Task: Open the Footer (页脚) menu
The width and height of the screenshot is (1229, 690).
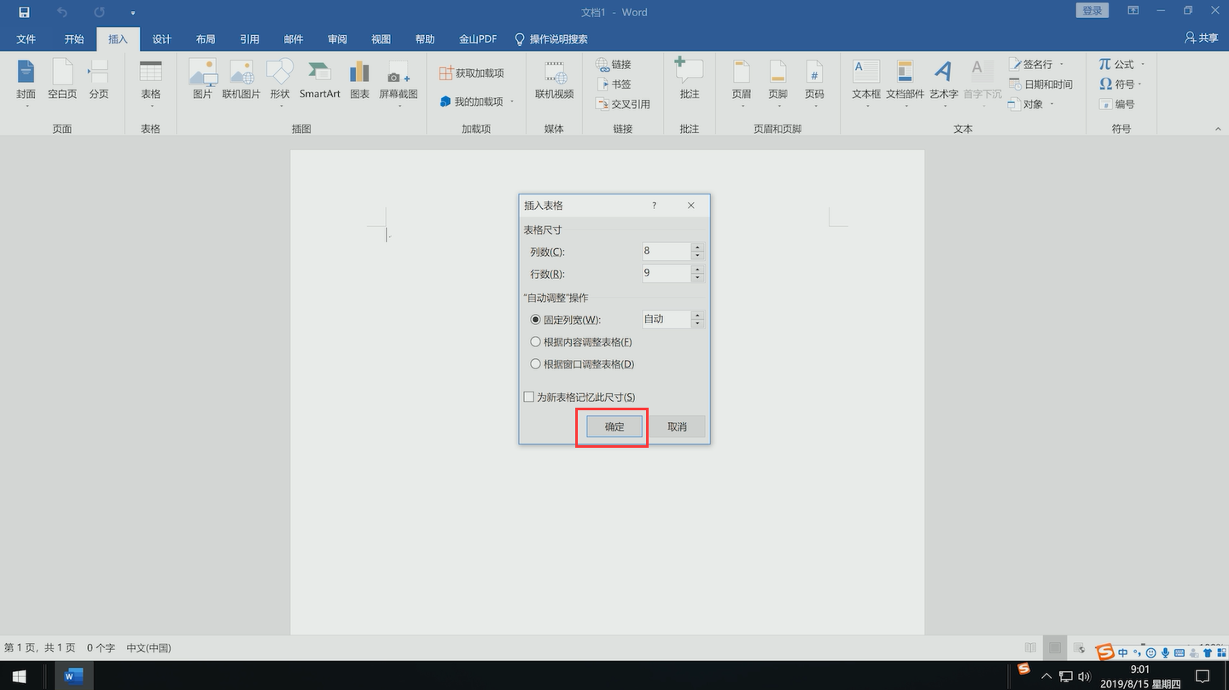Action: [778, 83]
